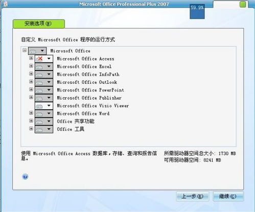Select Microsoft Office PowerPoint label
255x212 pixels.
[x=90, y=90]
